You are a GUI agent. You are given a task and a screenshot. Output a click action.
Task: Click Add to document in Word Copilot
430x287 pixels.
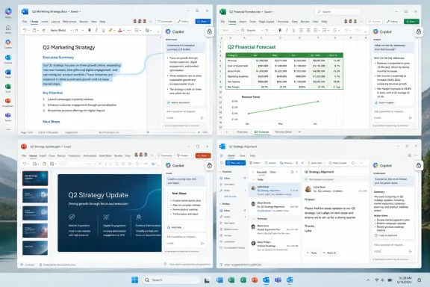coord(178,102)
